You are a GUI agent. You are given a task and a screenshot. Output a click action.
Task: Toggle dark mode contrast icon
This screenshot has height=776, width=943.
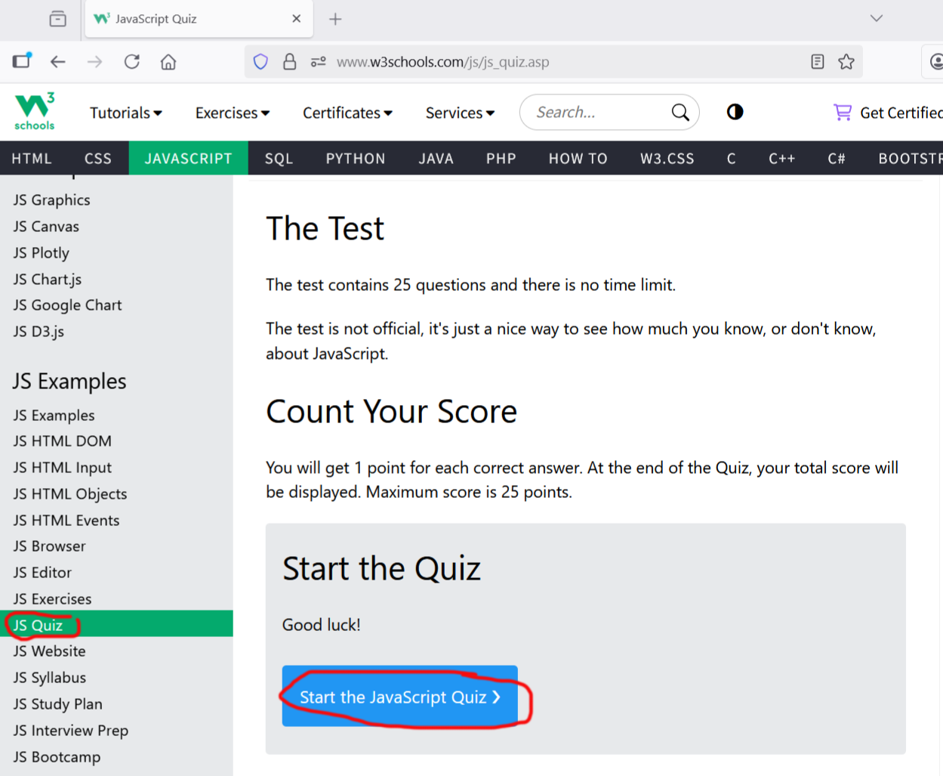tap(735, 112)
